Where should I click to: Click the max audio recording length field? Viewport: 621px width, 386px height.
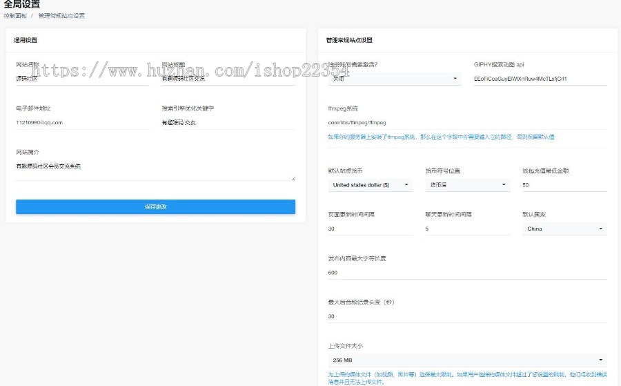point(467,316)
